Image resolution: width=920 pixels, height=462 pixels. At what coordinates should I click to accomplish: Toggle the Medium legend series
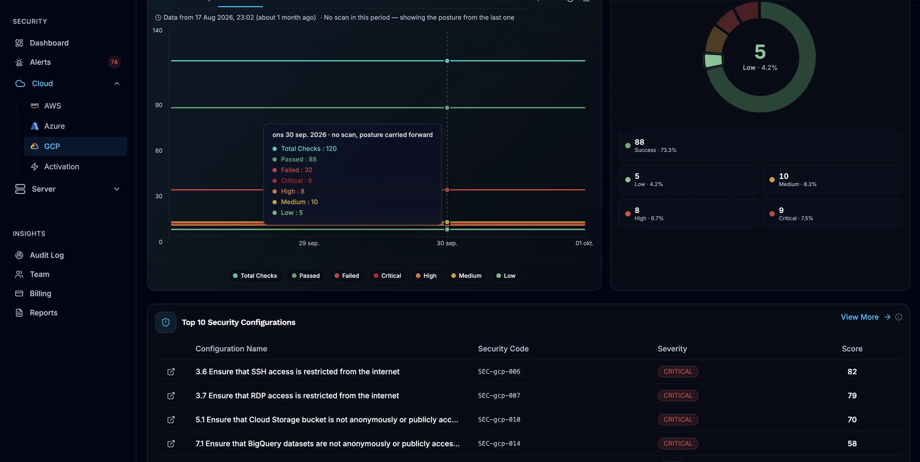pyautogui.click(x=466, y=275)
